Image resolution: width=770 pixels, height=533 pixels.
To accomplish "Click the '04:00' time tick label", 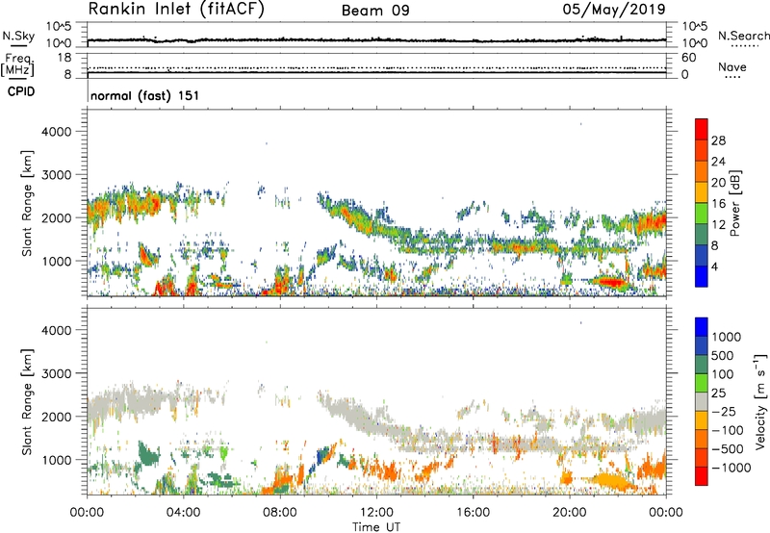I will point(183,513).
